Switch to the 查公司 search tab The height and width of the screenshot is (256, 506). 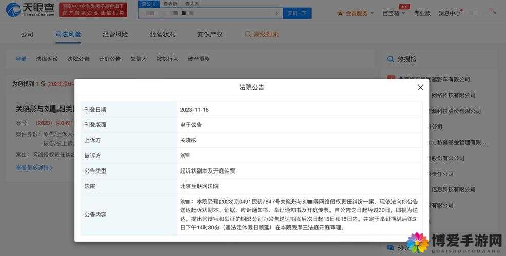click(149, 4)
